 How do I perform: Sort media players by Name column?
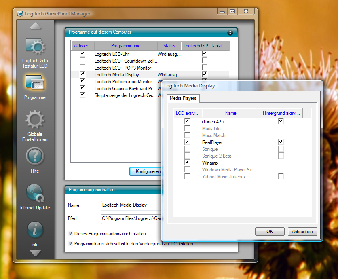(230, 113)
